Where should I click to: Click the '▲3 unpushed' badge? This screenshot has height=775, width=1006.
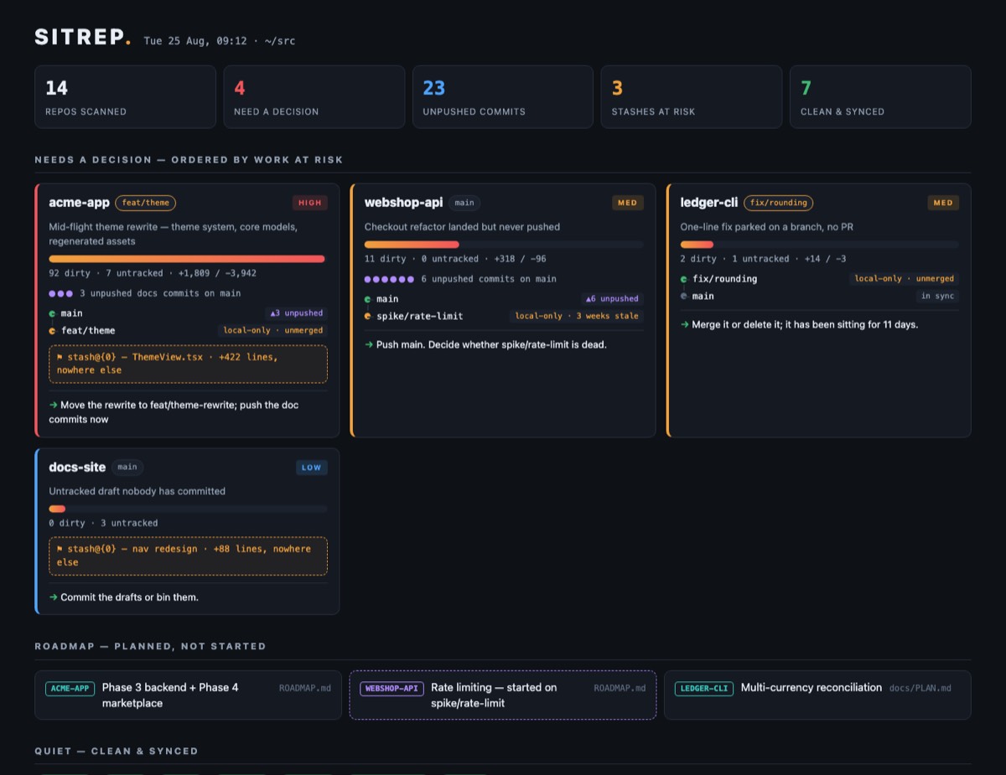click(x=295, y=313)
